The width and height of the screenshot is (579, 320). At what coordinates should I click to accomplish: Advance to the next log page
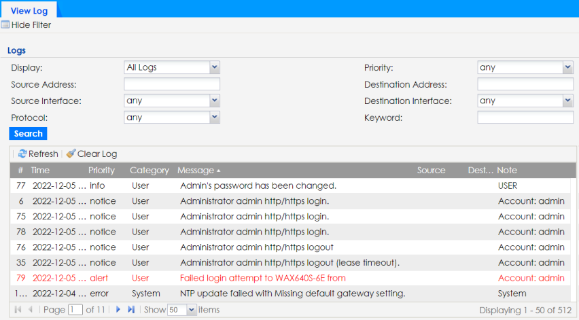pos(118,310)
